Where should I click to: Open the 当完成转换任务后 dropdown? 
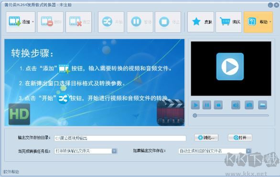pyautogui.click(x=86, y=151)
